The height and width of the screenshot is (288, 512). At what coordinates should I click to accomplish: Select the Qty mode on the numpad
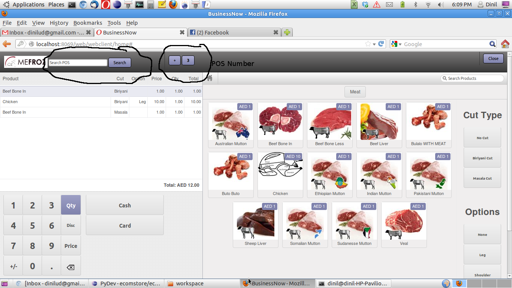71,205
